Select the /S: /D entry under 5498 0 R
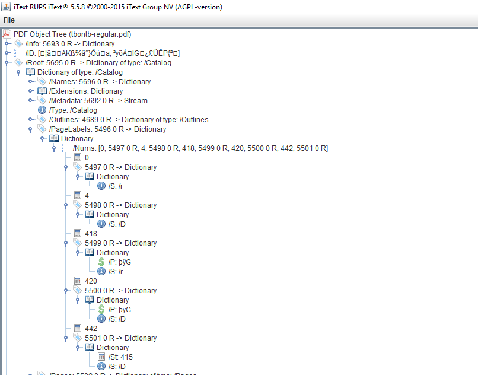This screenshot has width=478, height=375. pyautogui.click(x=117, y=224)
